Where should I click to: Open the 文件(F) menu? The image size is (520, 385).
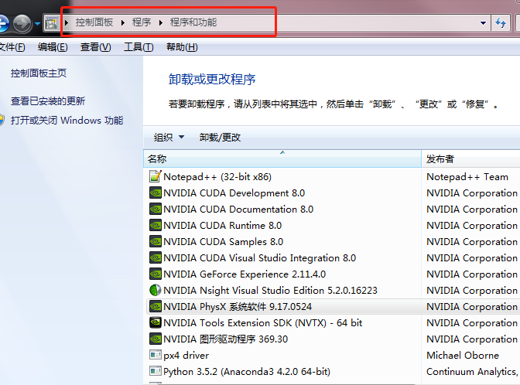(12, 47)
